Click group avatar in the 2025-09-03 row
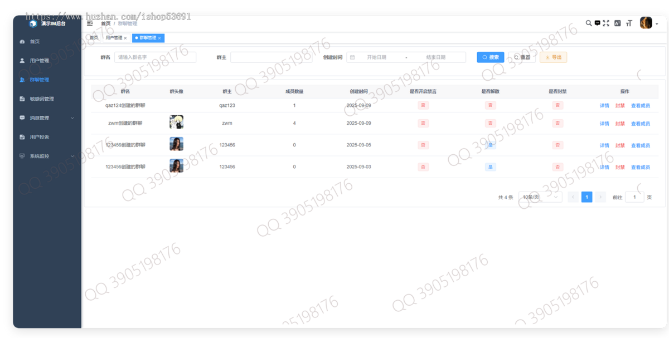 pos(176,166)
